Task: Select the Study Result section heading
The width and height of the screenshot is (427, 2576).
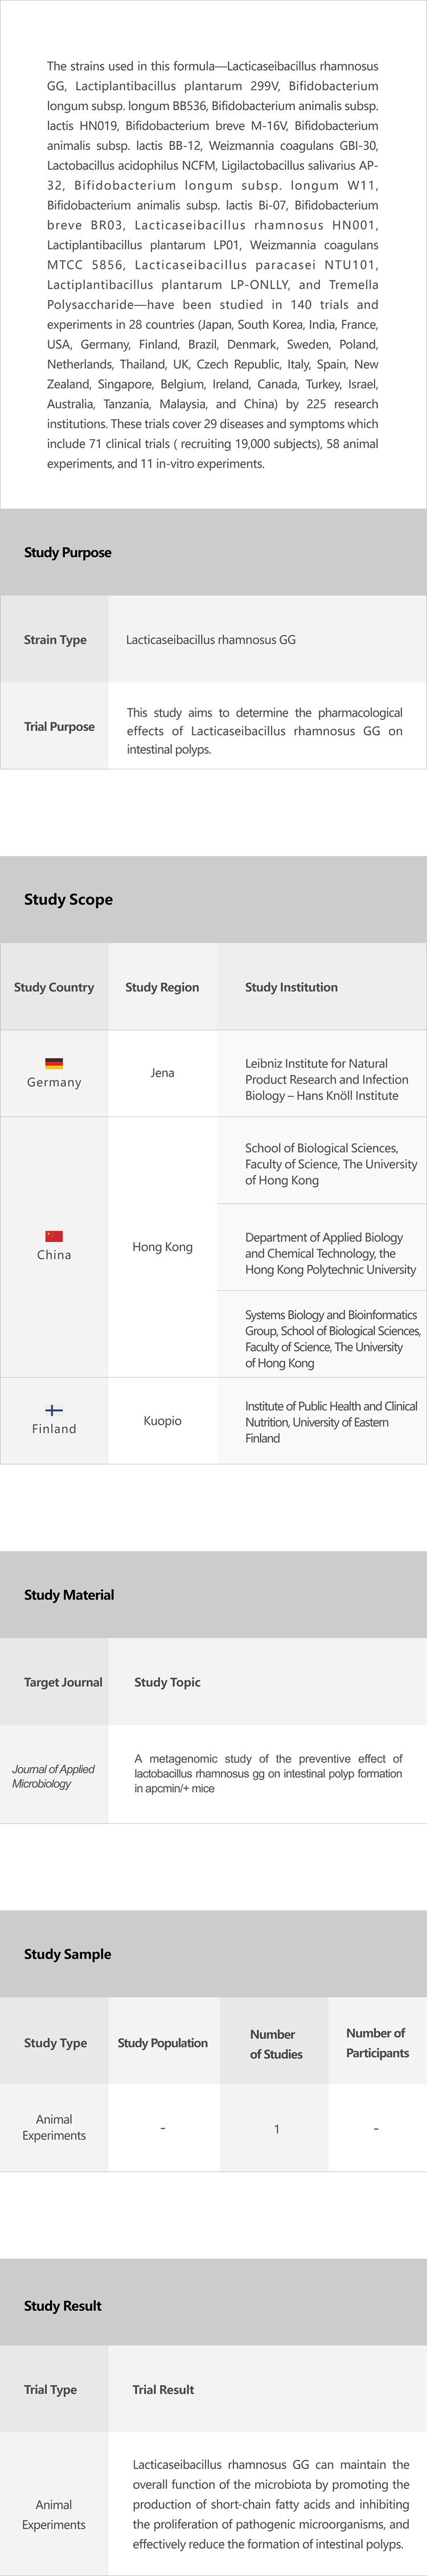Action: tap(63, 2305)
